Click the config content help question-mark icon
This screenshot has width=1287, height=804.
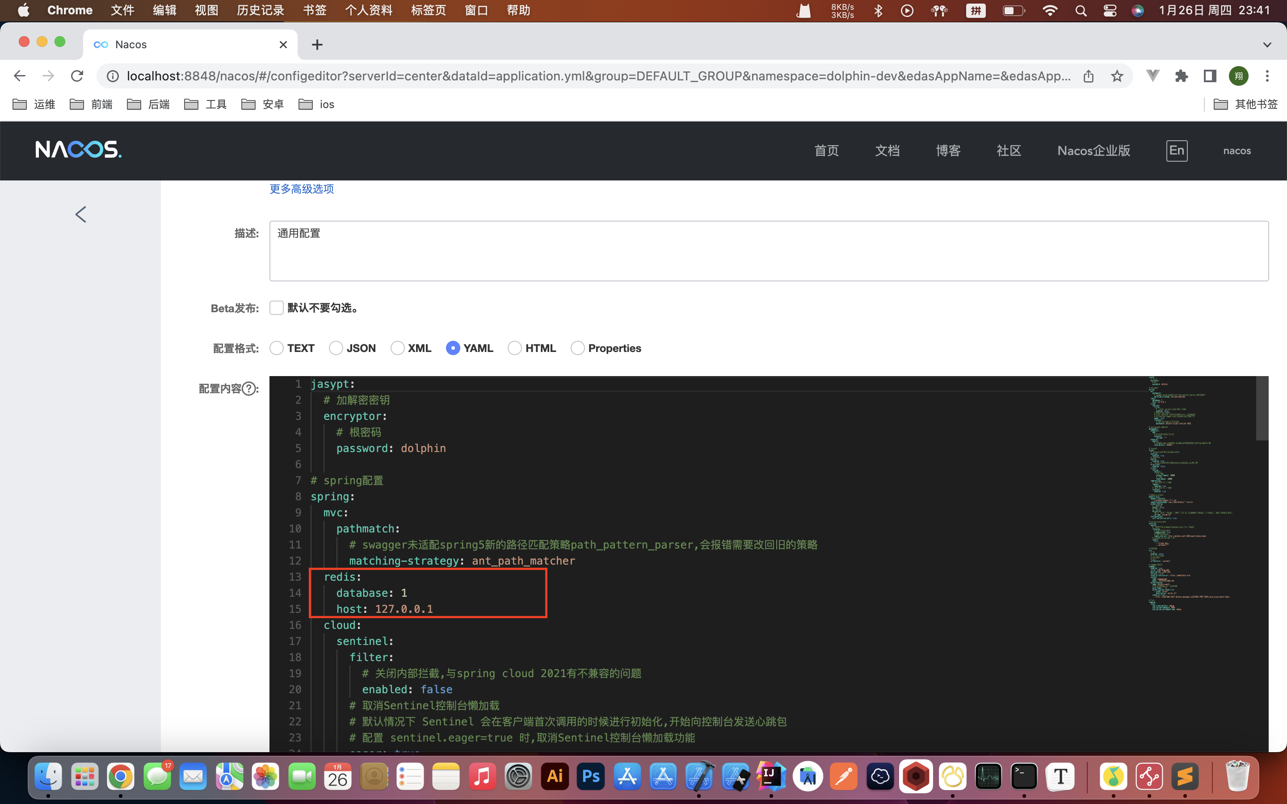(x=248, y=389)
